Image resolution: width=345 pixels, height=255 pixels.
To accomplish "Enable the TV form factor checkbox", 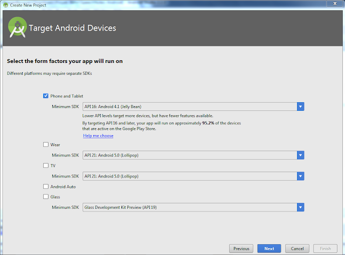I will pos(45,165).
